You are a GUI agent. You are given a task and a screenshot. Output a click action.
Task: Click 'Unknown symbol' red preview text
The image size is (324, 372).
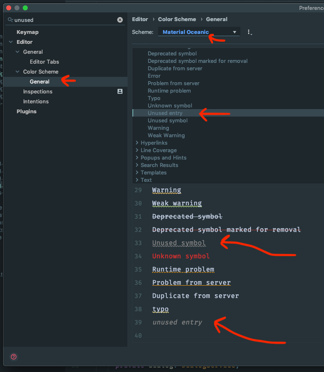click(181, 256)
